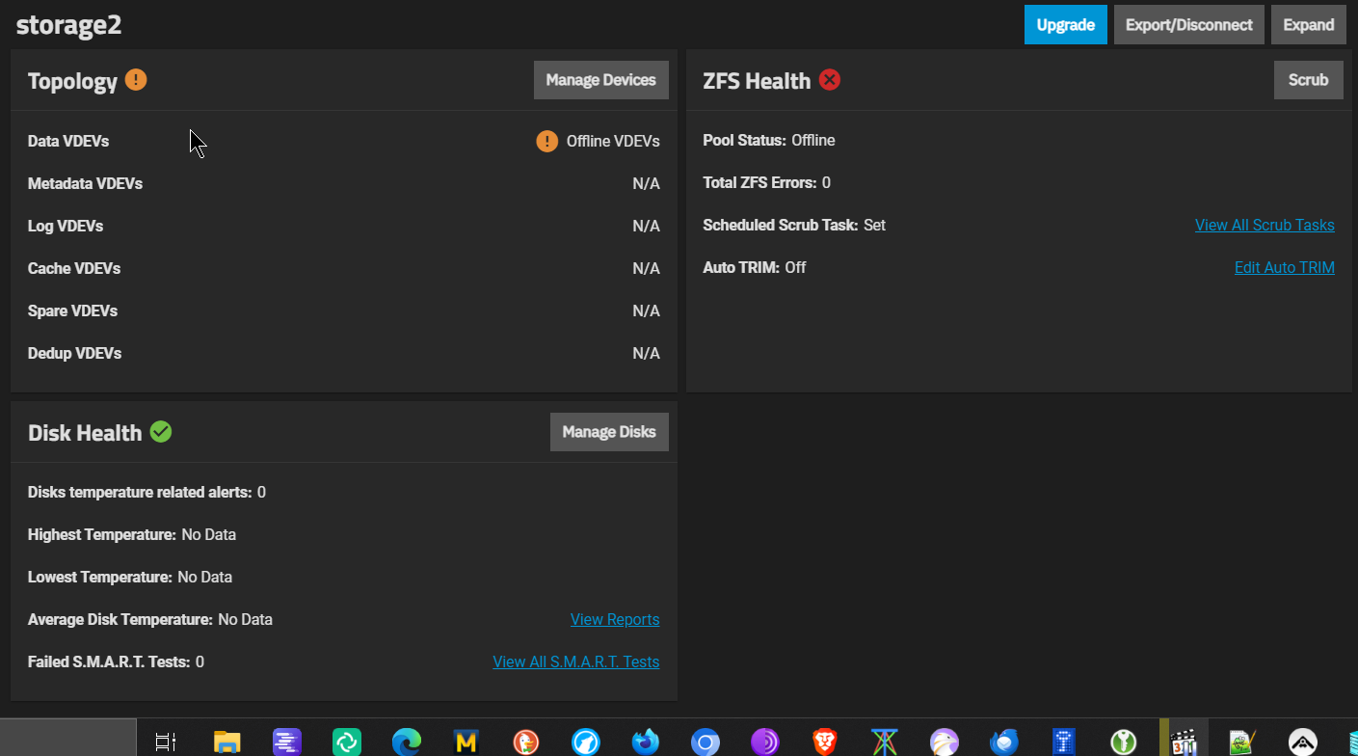The width and height of the screenshot is (1358, 756).
Task: Click the red ZFS Health error icon
Action: tap(829, 80)
